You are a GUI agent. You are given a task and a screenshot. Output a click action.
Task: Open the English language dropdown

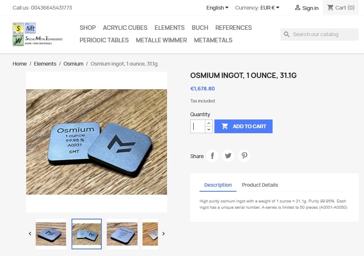[x=217, y=7]
